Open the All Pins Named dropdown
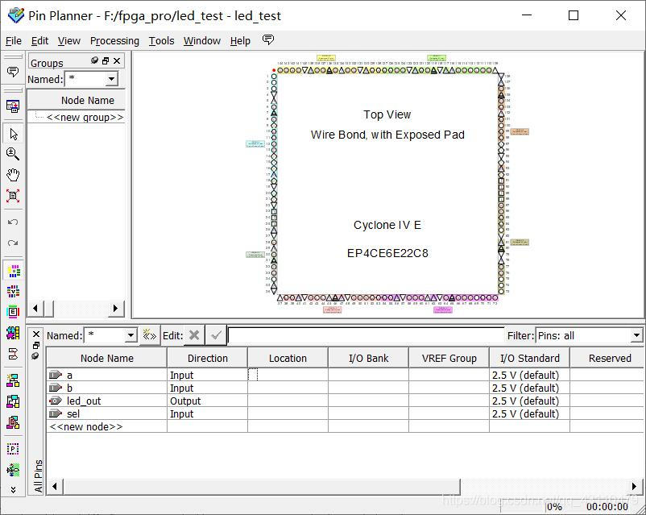 (x=130, y=335)
